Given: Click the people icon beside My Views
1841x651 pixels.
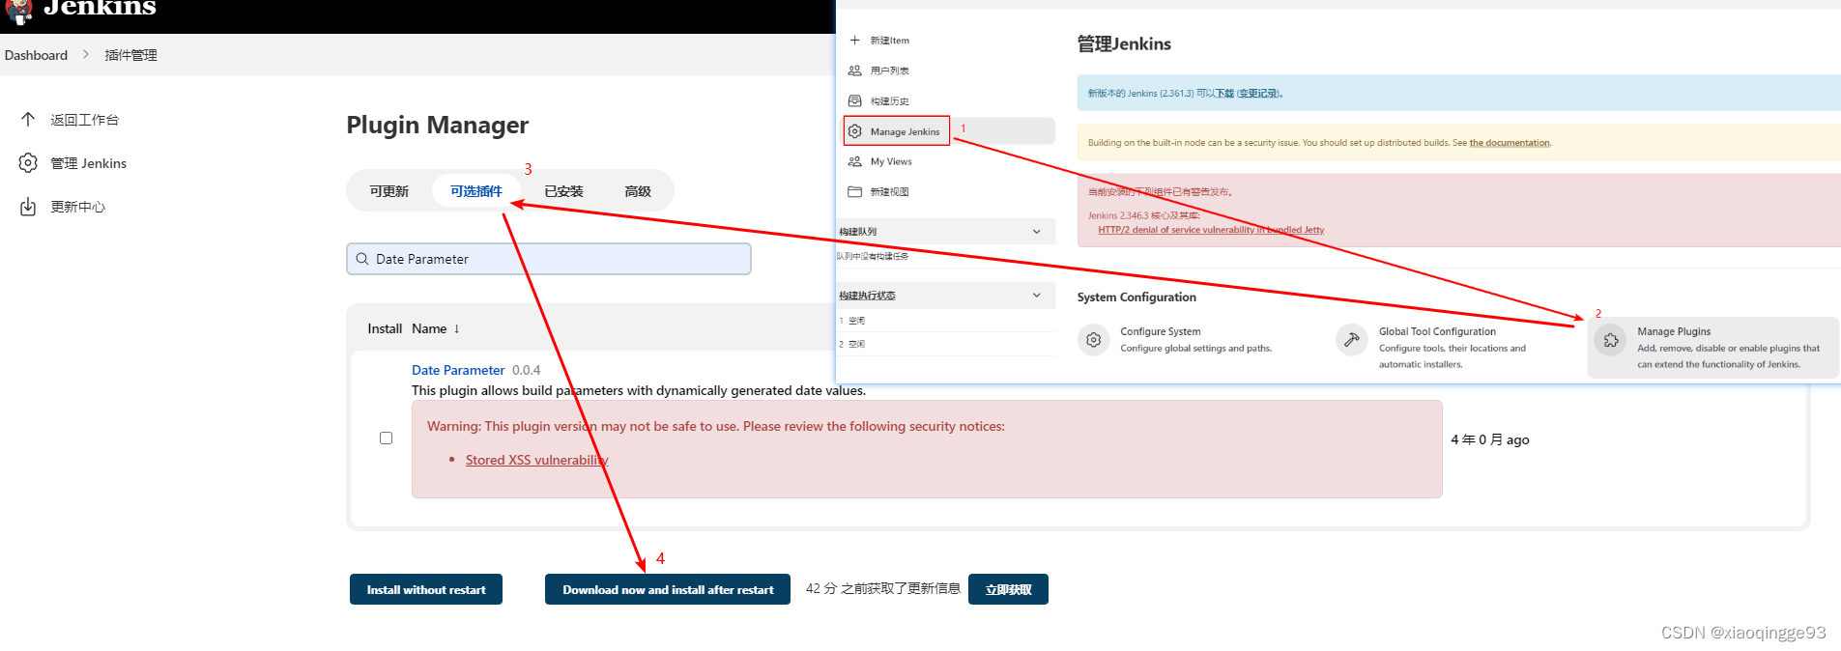Looking at the screenshot, I should pyautogui.click(x=854, y=161).
